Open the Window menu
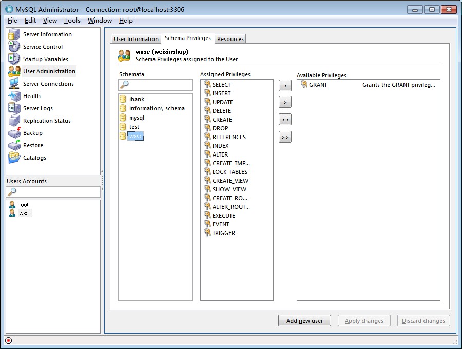 (x=100, y=21)
